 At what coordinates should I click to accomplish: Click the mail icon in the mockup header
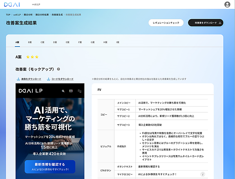click(71, 91)
